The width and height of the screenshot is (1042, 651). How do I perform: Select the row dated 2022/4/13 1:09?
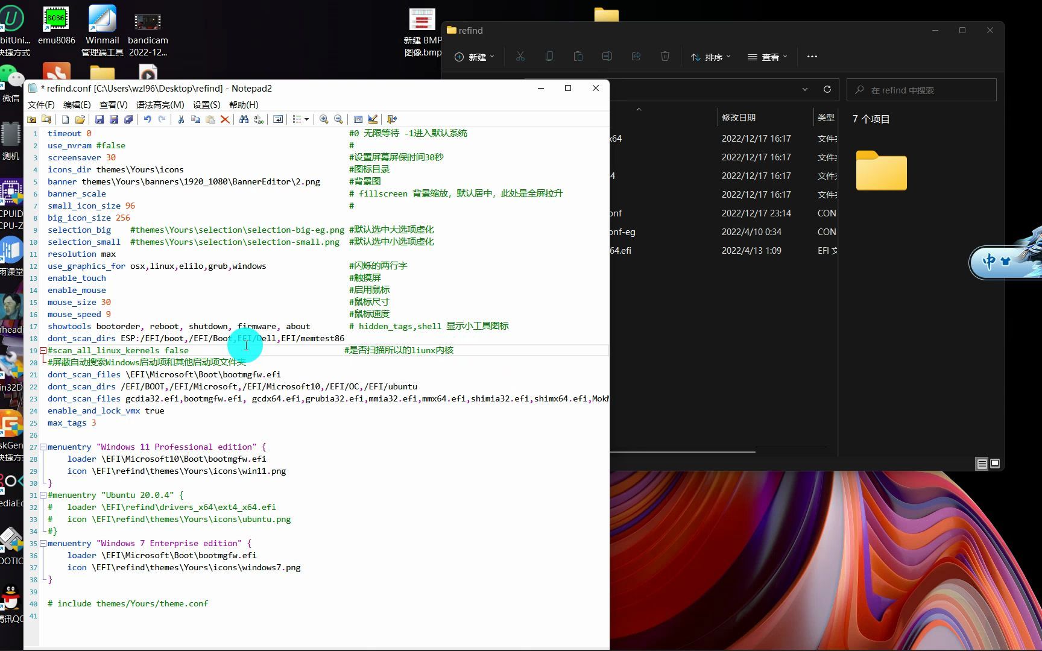[723, 251]
